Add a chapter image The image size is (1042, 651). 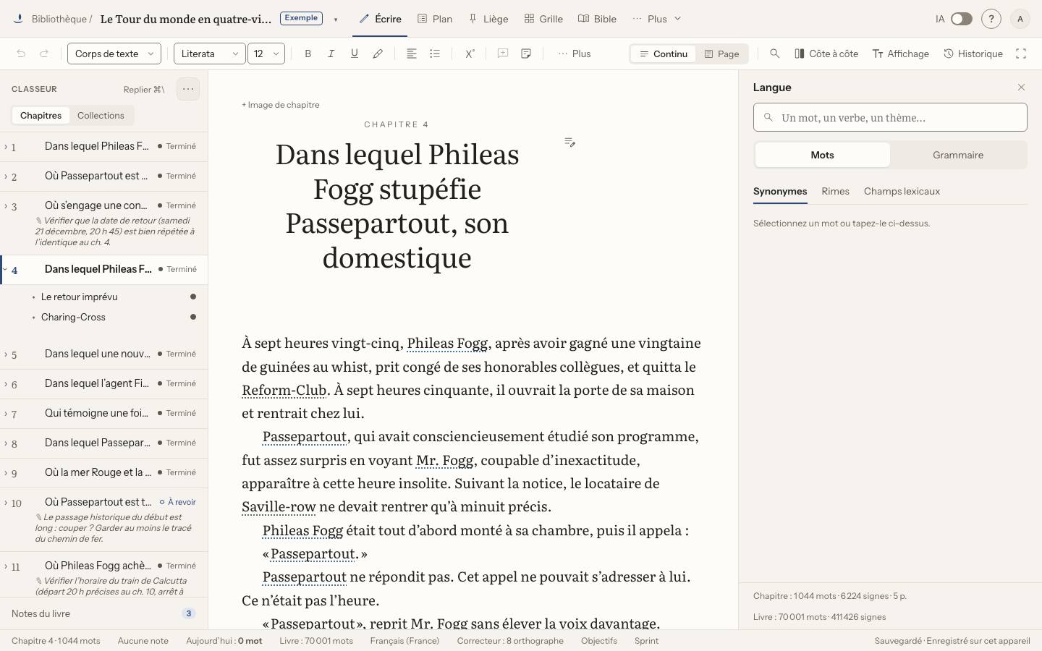click(x=281, y=105)
